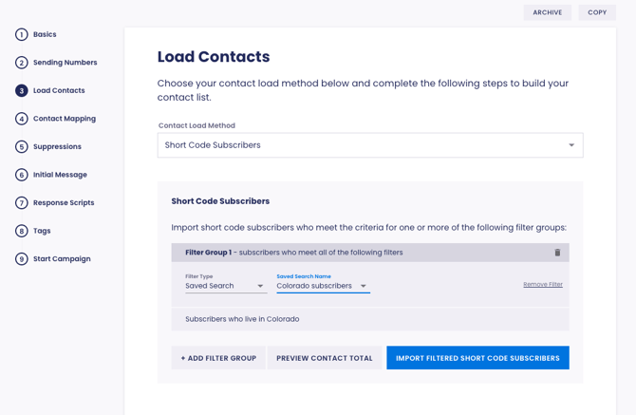The height and width of the screenshot is (415, 636).
Task: Copy this campaign
Action: pos(597,12)
